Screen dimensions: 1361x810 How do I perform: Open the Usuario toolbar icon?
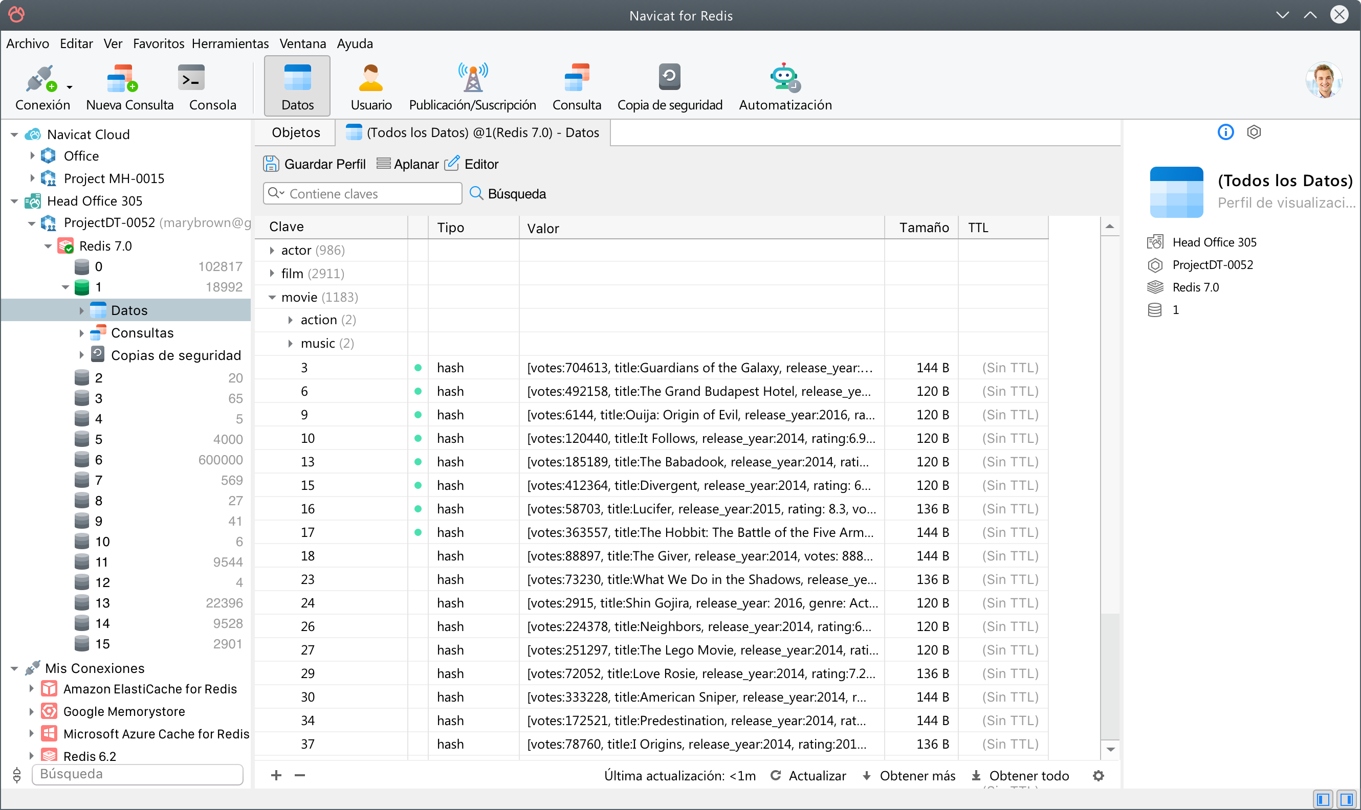pos(371,78)
